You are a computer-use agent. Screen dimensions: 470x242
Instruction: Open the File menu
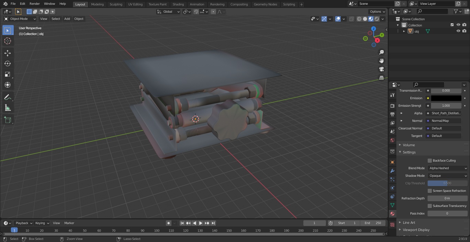[x=13, y=4]
